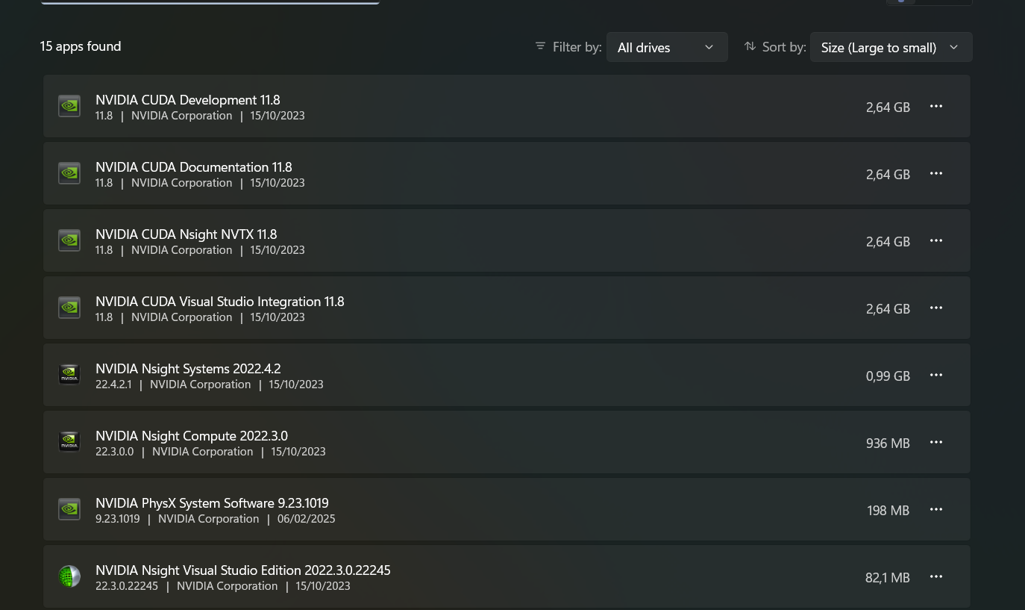Click the 15/10/2023 date under Nsight Visual Studio Edition

[323, 586]
